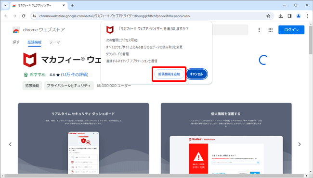Open the Google apps grid
Viewport: 313px width, 178px height.
coord(271,30)
